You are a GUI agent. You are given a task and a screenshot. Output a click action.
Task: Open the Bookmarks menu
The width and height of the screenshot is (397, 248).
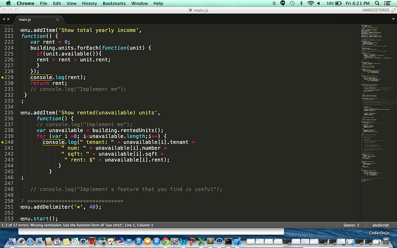114,3
